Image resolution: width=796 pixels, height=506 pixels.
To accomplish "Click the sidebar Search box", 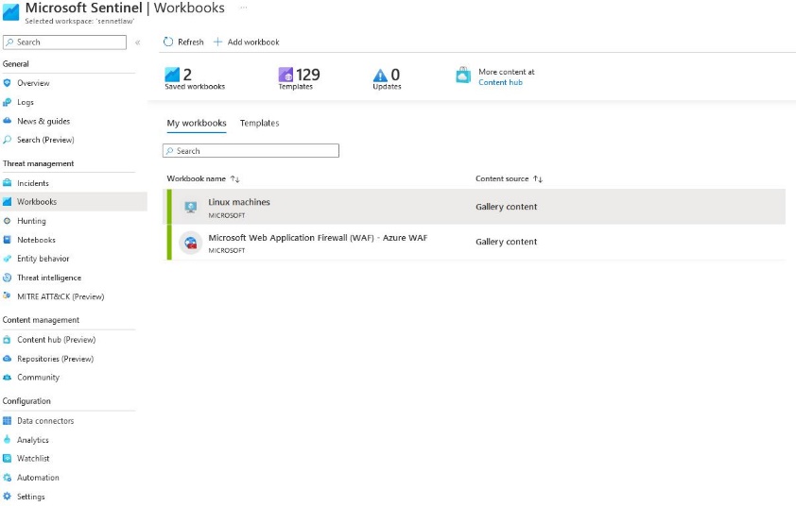I will [64, 42].
